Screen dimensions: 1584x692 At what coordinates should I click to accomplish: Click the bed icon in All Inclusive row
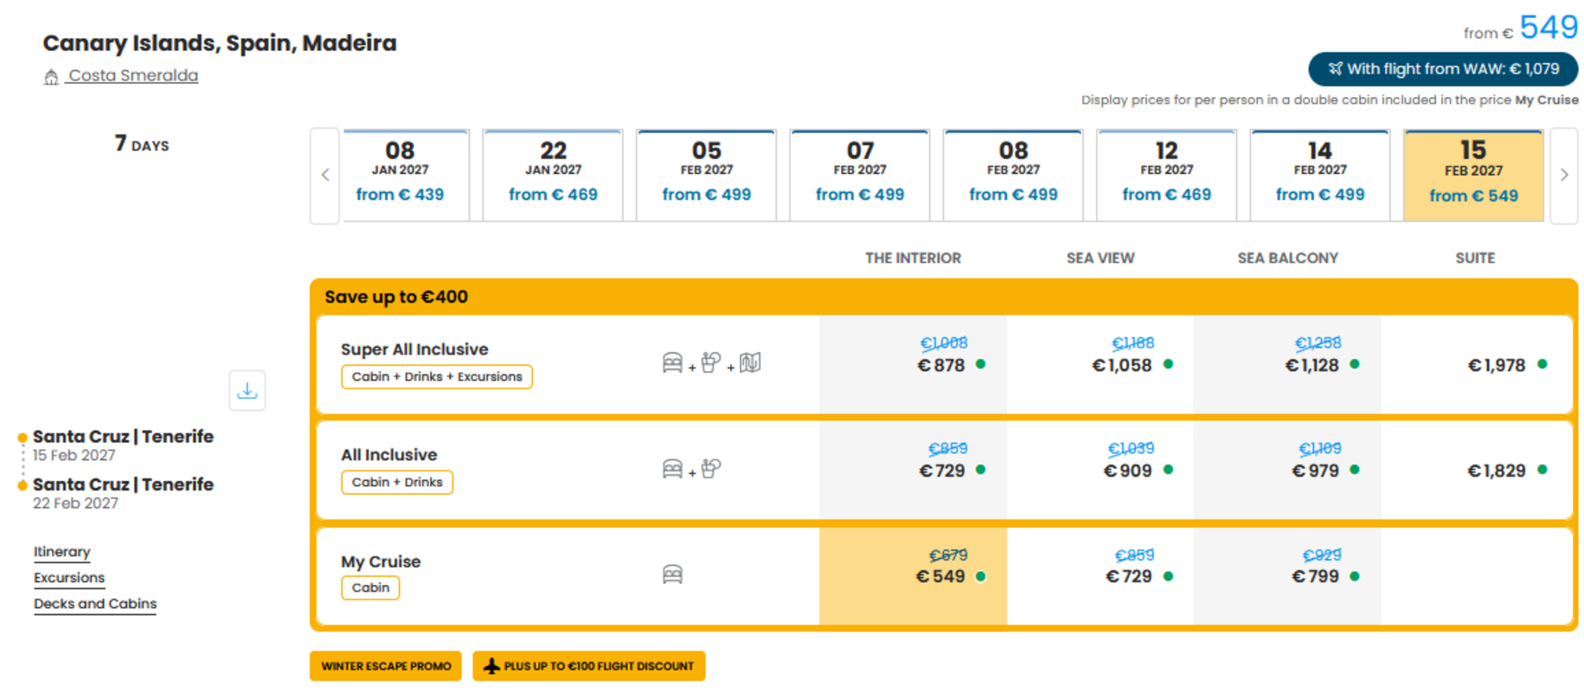(x=672, y=469)
